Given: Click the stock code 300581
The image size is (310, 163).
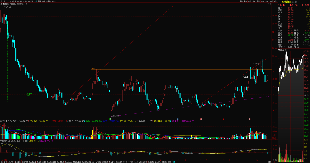Looking at the screenshot, I should pos(295,2).
